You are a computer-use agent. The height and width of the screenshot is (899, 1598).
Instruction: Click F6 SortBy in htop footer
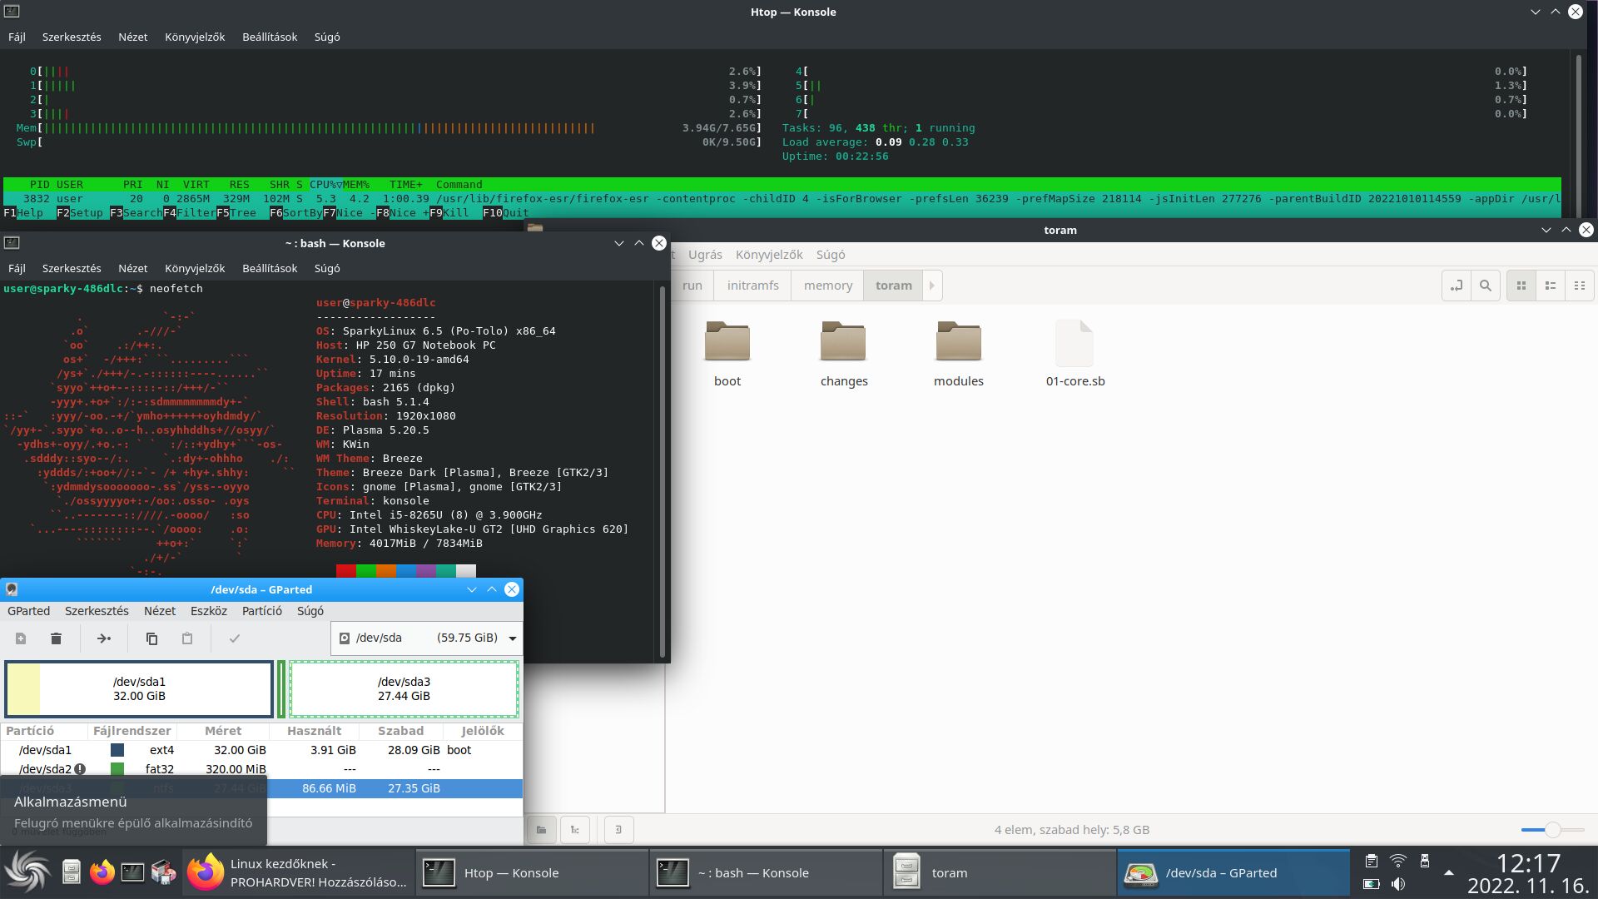tap(296, 213)
